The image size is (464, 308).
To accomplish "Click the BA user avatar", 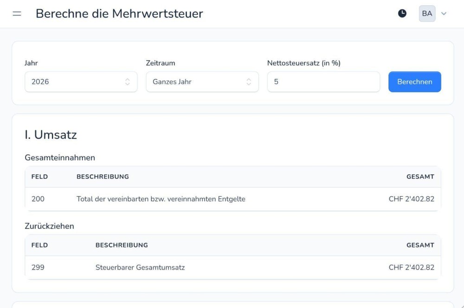I will click(427, 13).
